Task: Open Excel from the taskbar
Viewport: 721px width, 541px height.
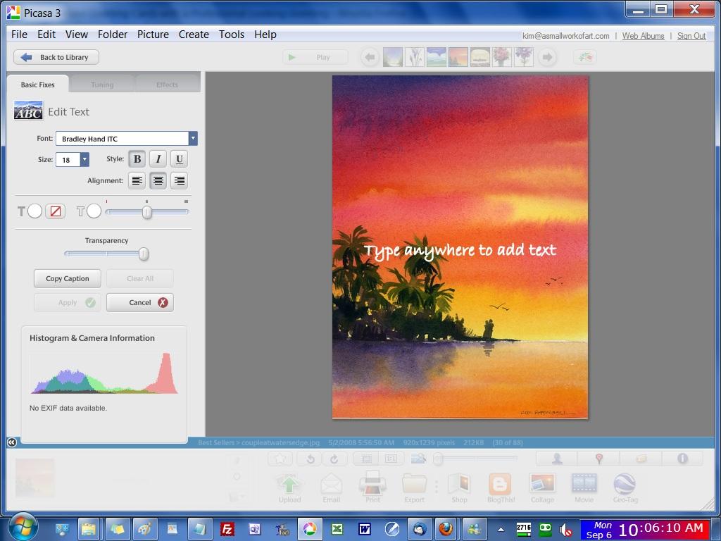Action: click(337, 529)
